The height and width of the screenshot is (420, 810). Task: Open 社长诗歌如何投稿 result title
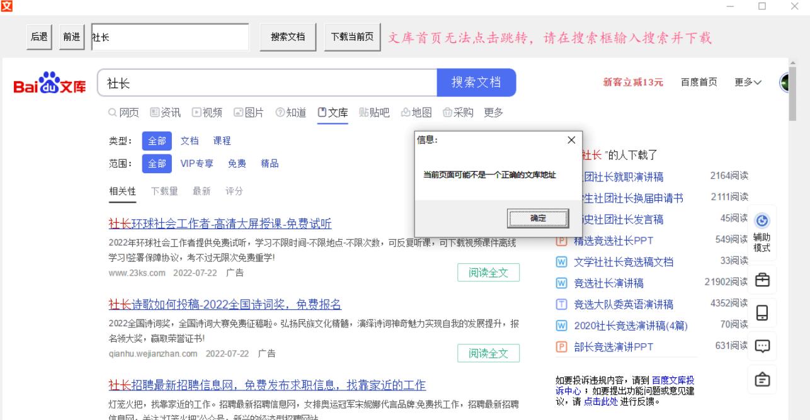(225, 305)
